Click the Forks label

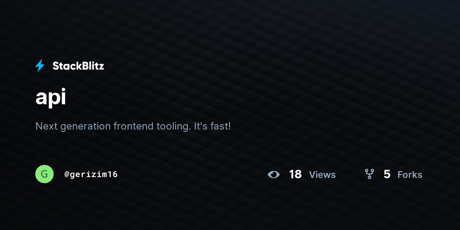[x=410, y=175]
